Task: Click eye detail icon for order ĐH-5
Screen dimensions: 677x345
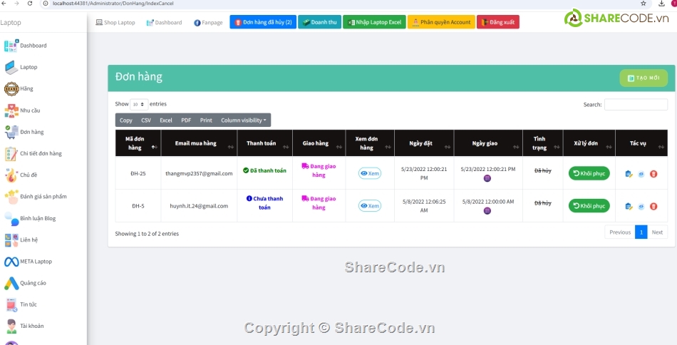Action: point(641,207)
